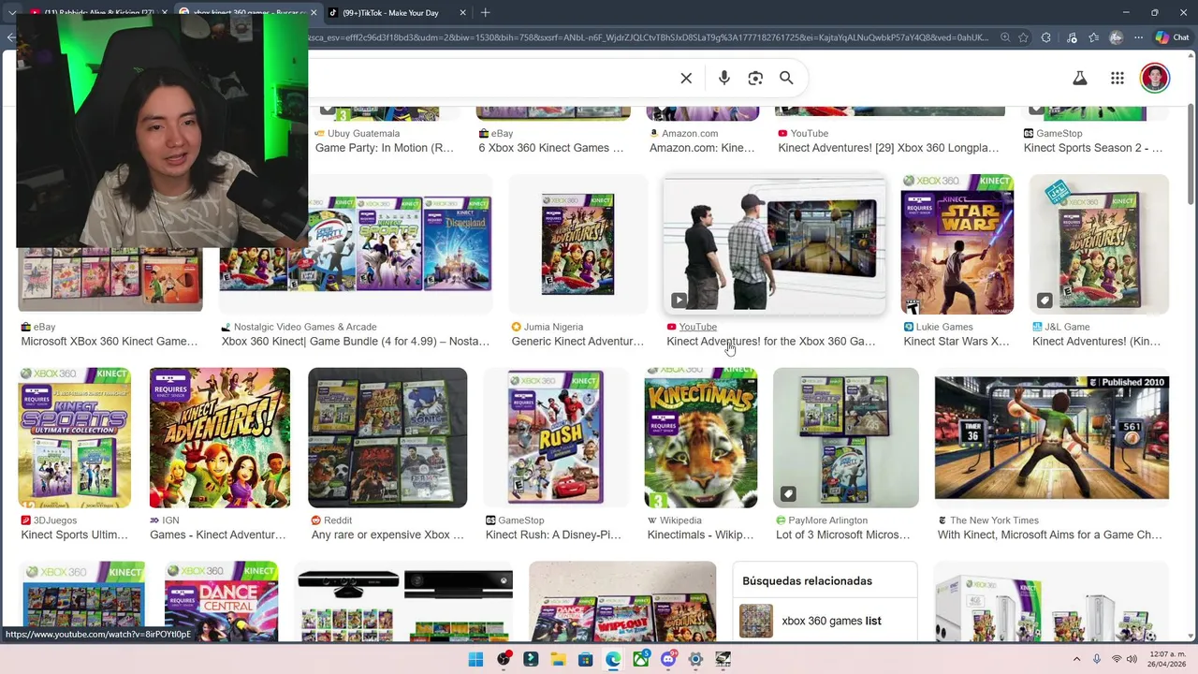Screen dimensions: 1198x674
Task: Run the search with the magnifier icon
Action: coord(786,79)
